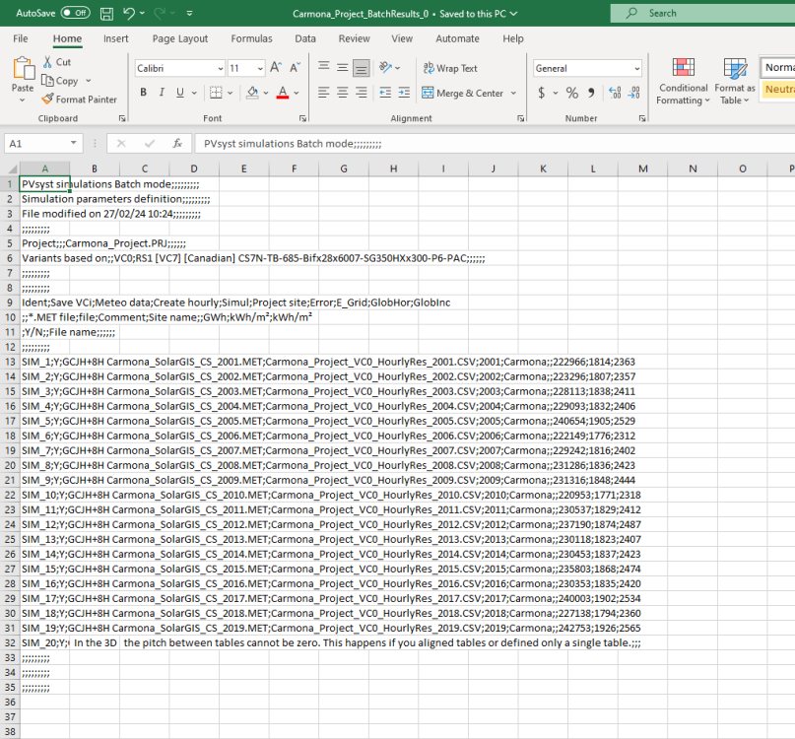Enable Wrap Text
795x739 pixels.
(x=450, y=69)
